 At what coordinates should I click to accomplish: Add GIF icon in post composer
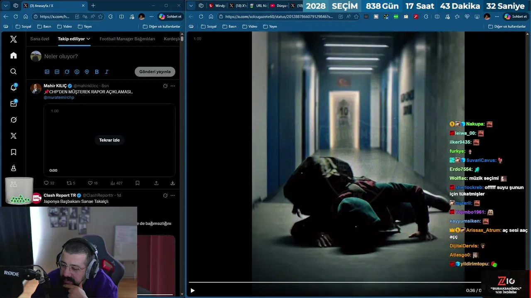click(x=57, y=72)
